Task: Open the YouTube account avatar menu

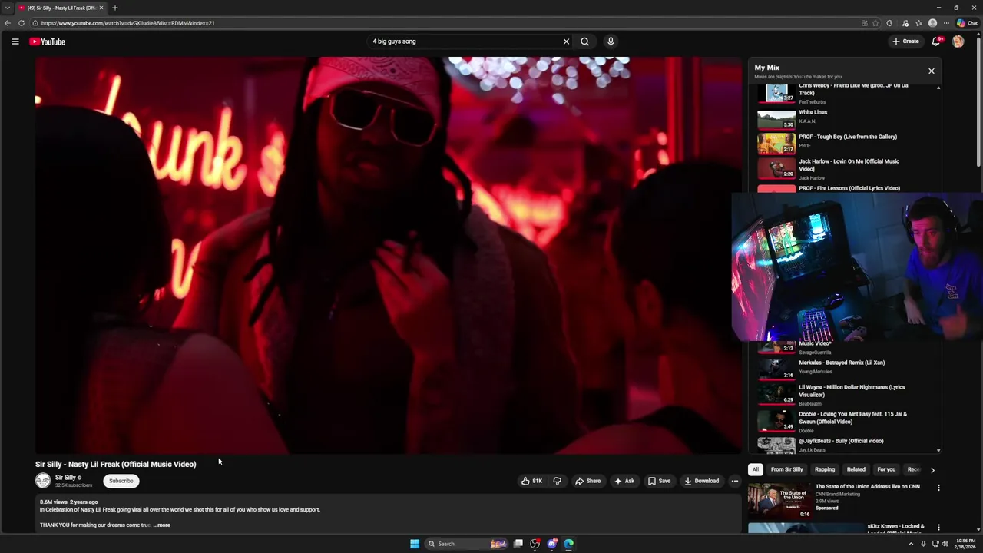Action: pyautogui.click(x=958, y=41)
